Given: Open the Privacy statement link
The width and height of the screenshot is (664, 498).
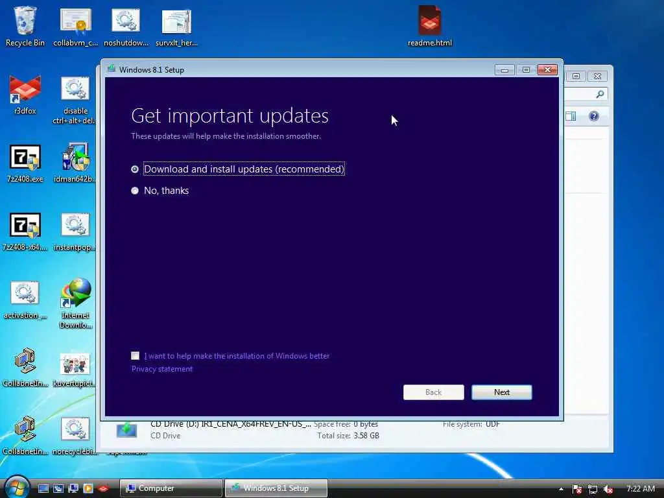Looking at the screenshot, I should pyautogui.click(x=161, y=369).
